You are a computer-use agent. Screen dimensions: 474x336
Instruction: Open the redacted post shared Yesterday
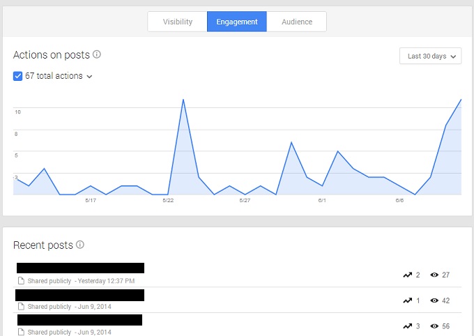[x=80, y=268]
